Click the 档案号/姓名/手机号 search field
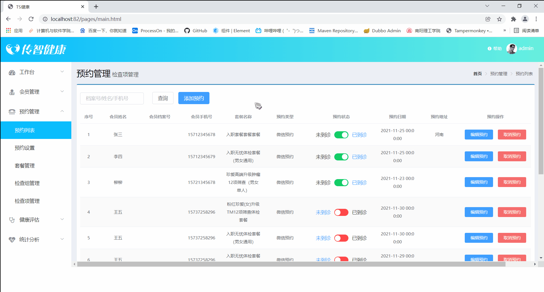 pos(112,98)
